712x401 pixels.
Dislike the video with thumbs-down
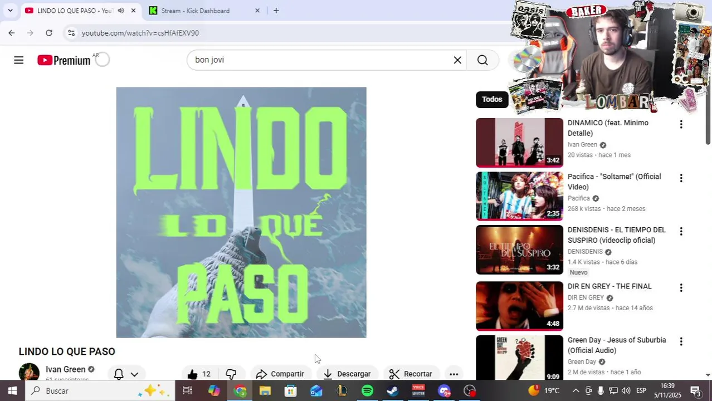coord(231,374)
